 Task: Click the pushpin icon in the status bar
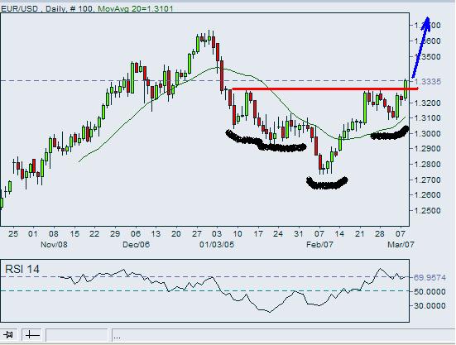(x=9, y=335)
